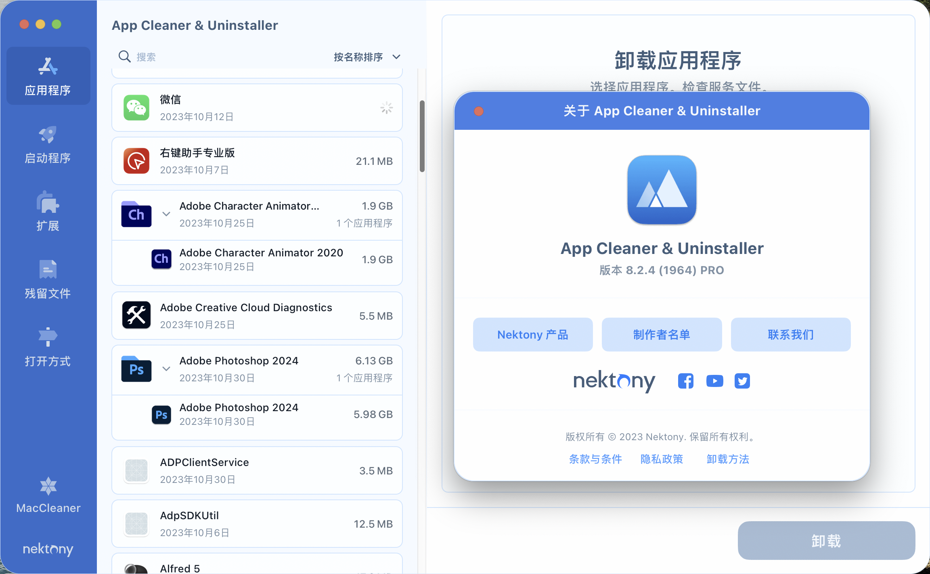Open the 制作者名单 credits button
930x574 pixels.
(x=662, y=335)
